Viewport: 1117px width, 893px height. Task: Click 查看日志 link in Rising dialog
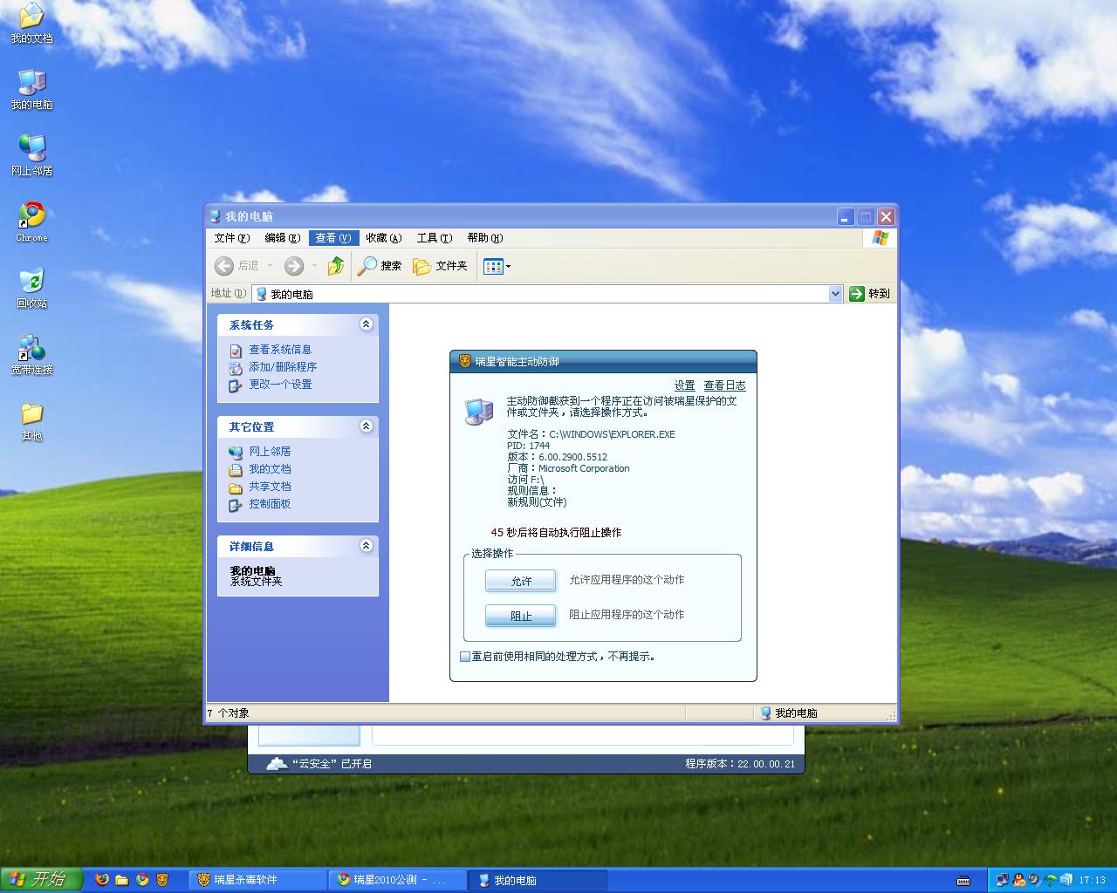tap(725, 385)
